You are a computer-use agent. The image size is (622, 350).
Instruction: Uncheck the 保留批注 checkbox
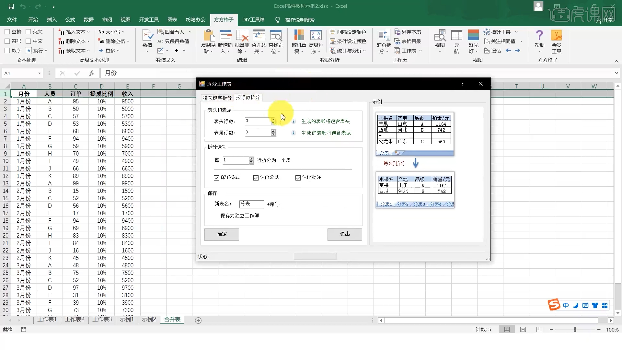tap(298, 178)
